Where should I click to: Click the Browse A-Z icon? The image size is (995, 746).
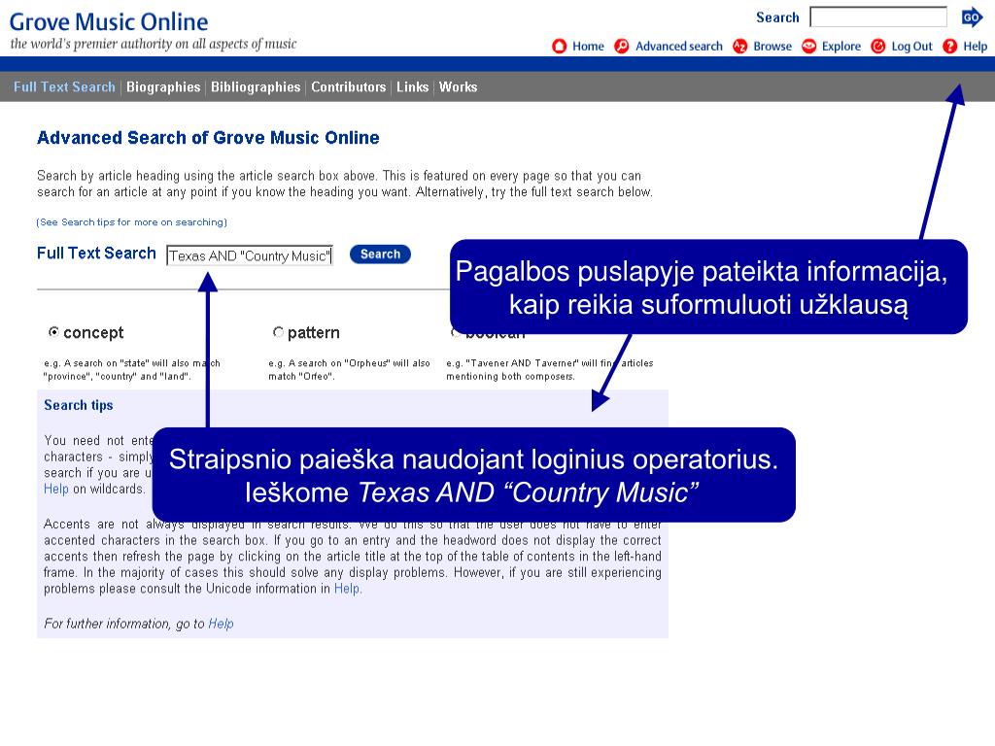[x=739, y=47]
